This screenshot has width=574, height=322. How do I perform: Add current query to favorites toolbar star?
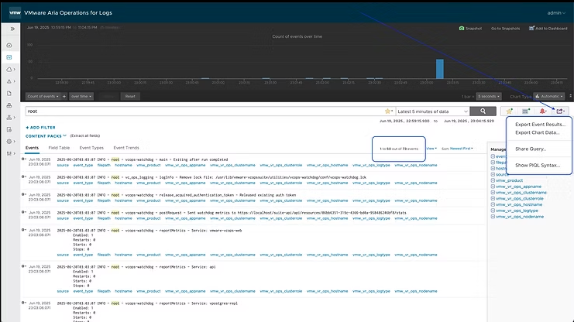509,111
